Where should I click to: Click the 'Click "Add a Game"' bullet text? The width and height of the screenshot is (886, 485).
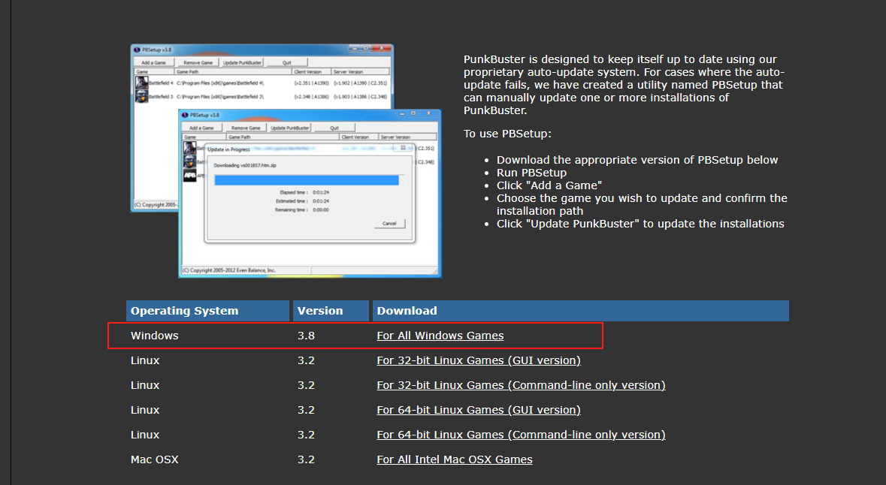tap(549, 185)
